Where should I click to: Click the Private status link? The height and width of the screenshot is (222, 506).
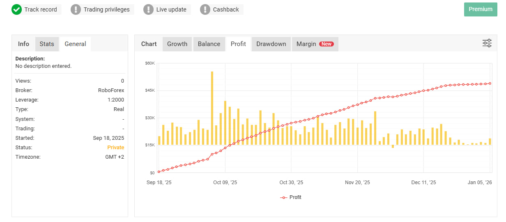115,148
